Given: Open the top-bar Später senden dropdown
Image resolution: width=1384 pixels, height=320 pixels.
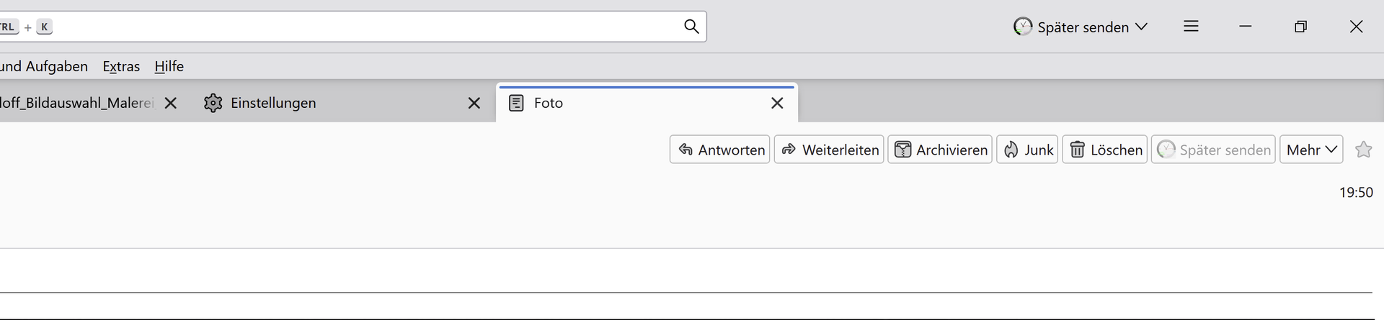Looking at the screenshot, I should [x=1081, y=27].
